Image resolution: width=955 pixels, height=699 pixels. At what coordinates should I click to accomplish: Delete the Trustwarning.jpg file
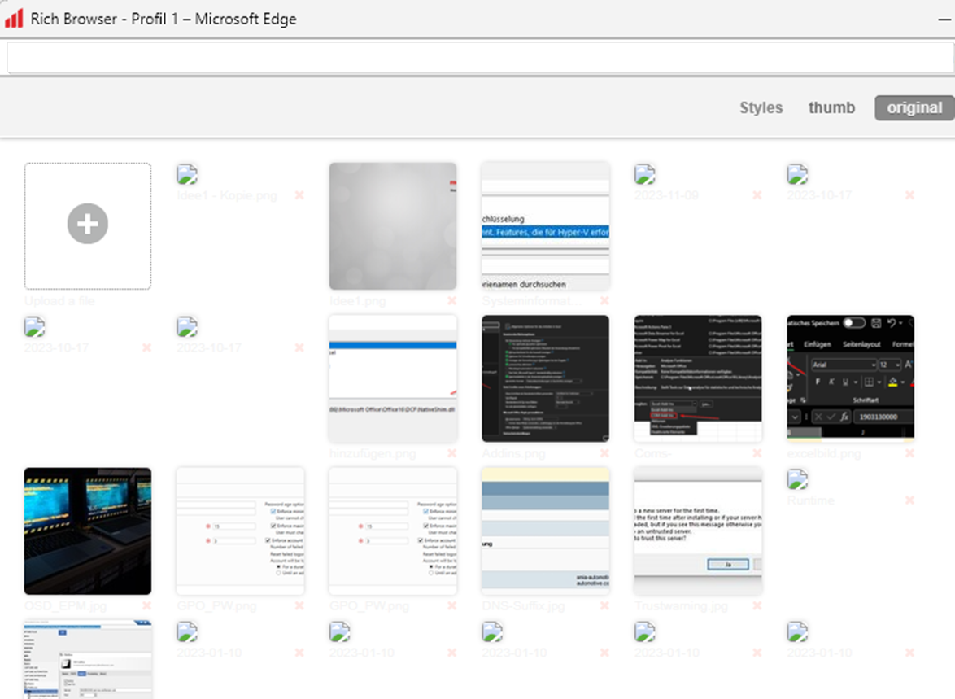point(757,606)
